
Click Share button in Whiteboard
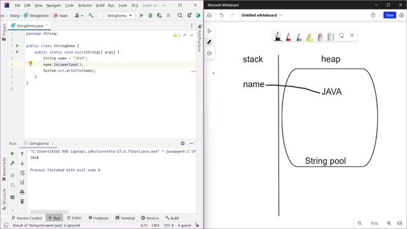coord(389,15)
